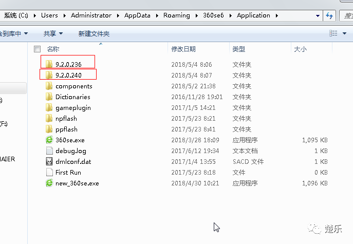Select the npflash folder icon
Screen dimensions: 353x244
click(x=49, y=118)
